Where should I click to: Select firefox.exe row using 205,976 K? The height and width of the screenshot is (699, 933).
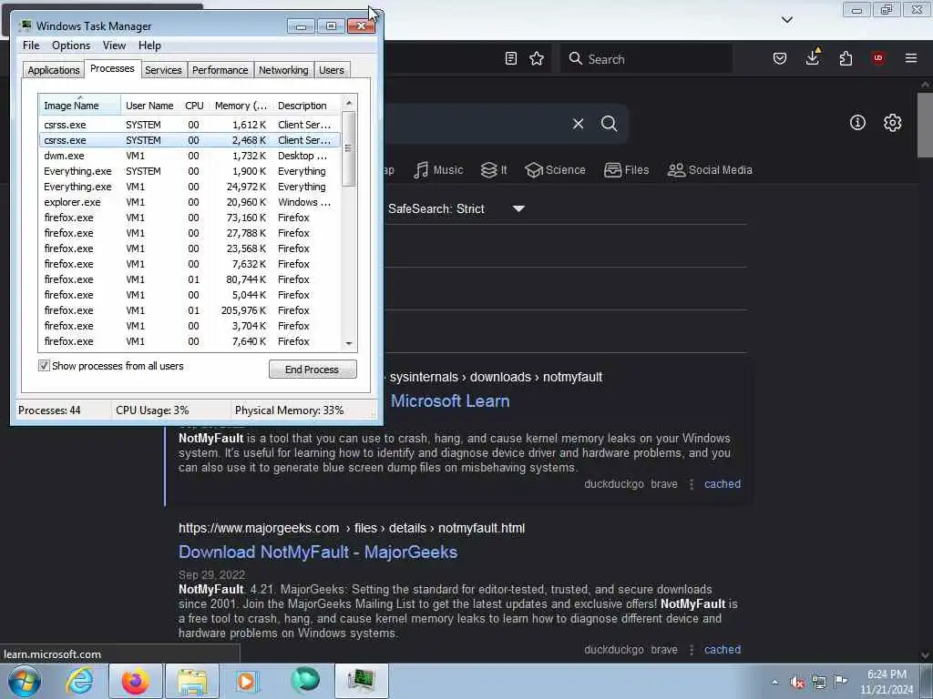(x=190, y=310)
